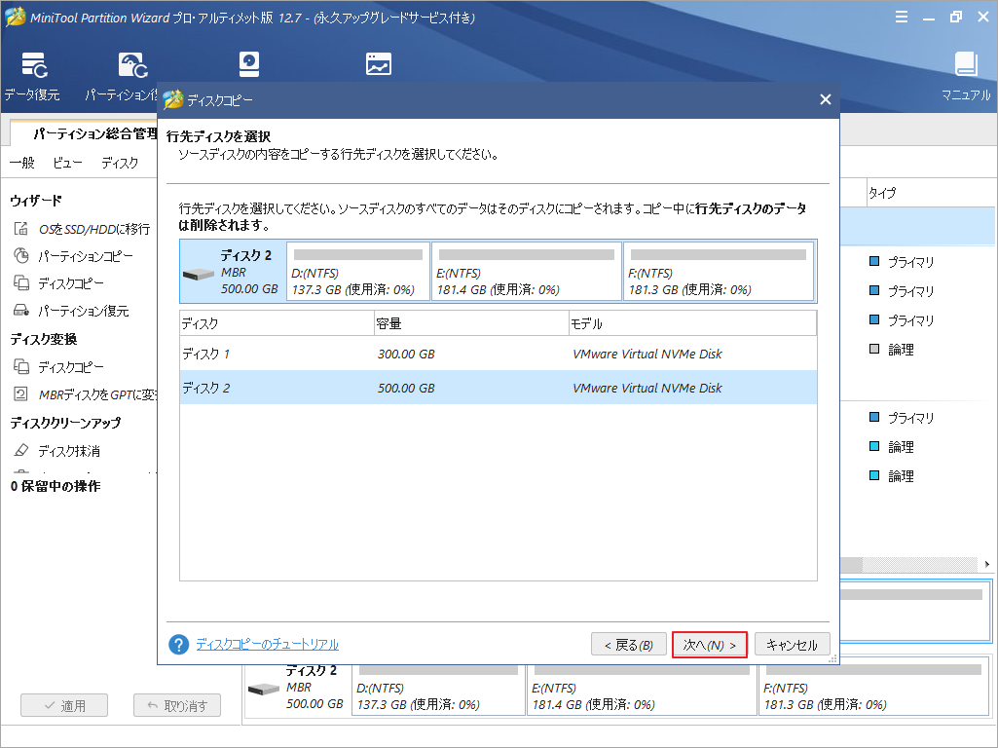Open the ディスク menu

coord(120,163)
